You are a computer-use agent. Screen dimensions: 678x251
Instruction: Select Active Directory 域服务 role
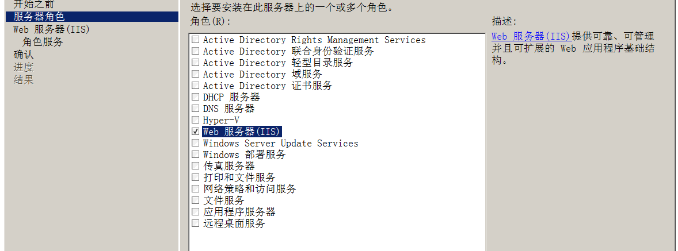(196, 74)
